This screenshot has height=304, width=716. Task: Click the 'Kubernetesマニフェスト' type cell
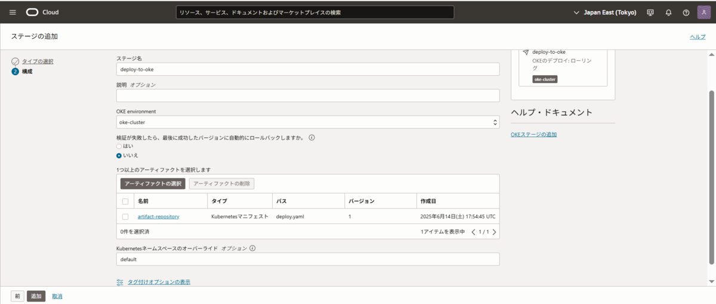coord(240,216)
